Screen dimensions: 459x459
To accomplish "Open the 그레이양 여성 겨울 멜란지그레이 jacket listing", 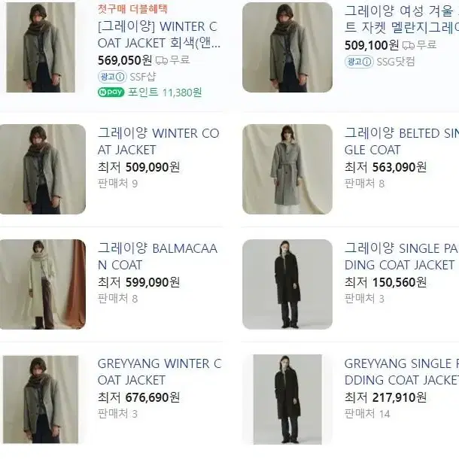I will [x=402, y=20].
